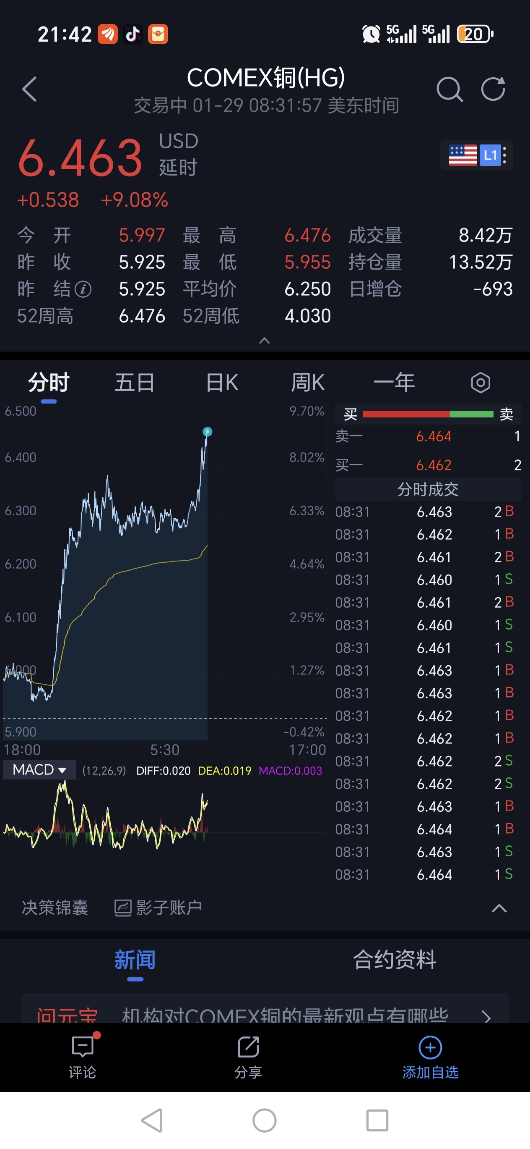Open the search magnifier icon

(449, 89)
